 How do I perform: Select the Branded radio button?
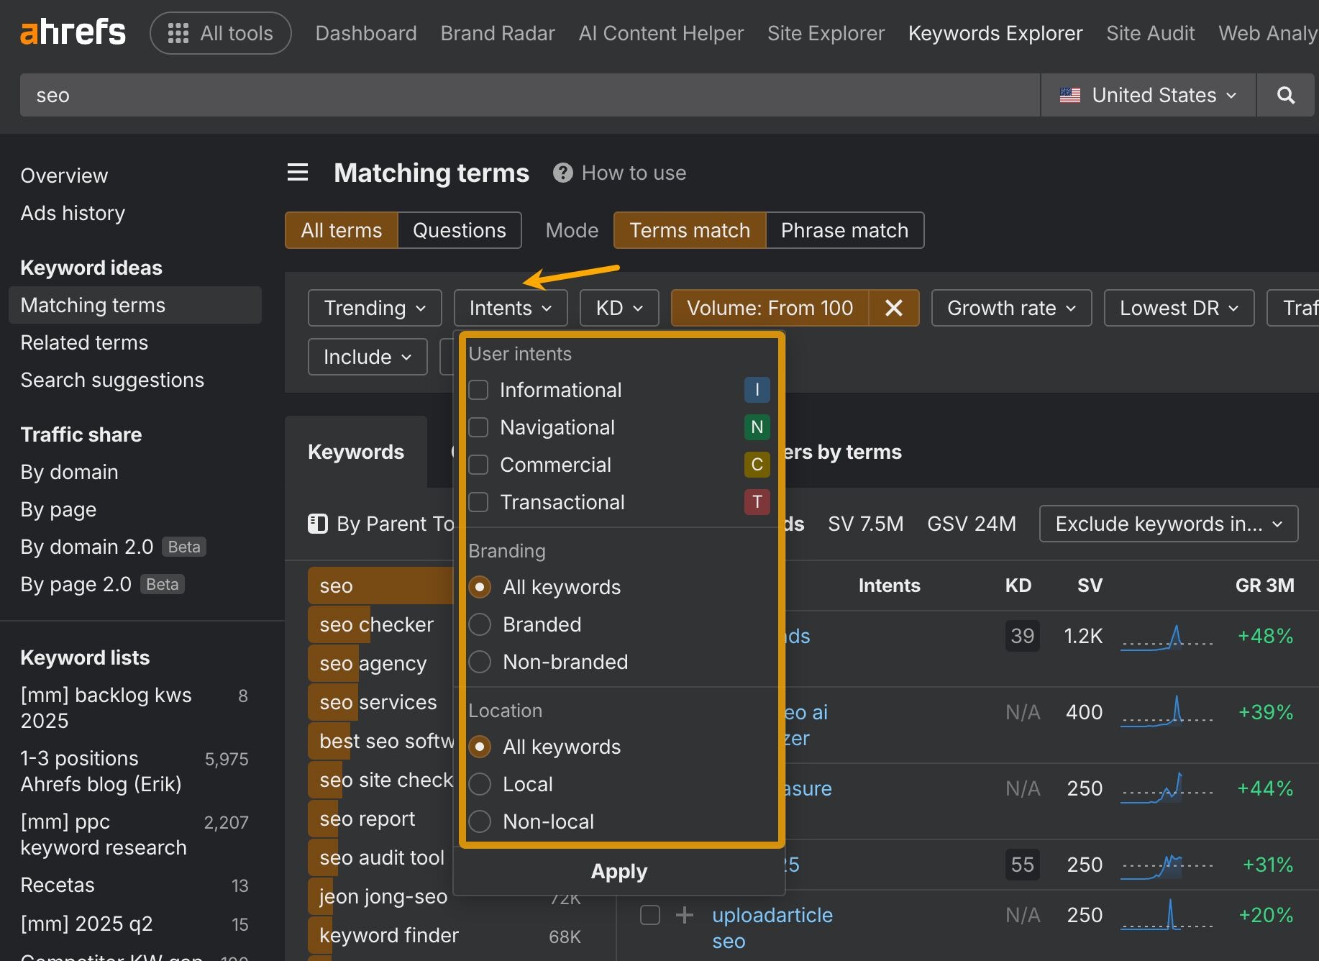point(480,624)
